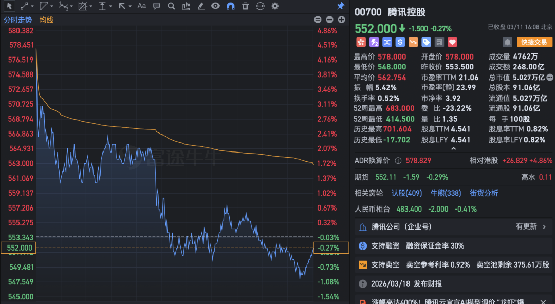Viewport: 555px width, 304px height.
Task: Click the sync drawings icon
Action: (x=260, y=6)
